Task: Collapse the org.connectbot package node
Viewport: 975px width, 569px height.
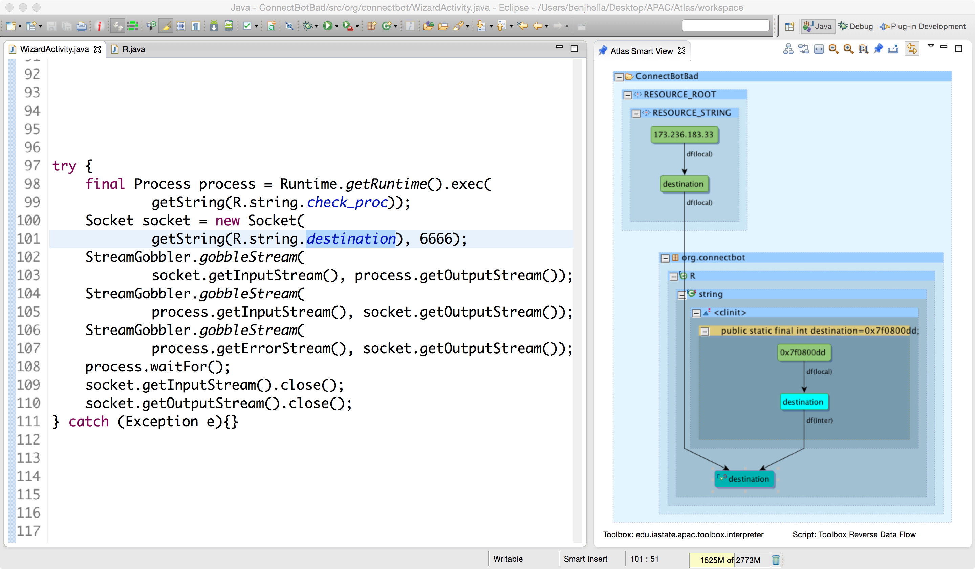Action: coord(665,258)
